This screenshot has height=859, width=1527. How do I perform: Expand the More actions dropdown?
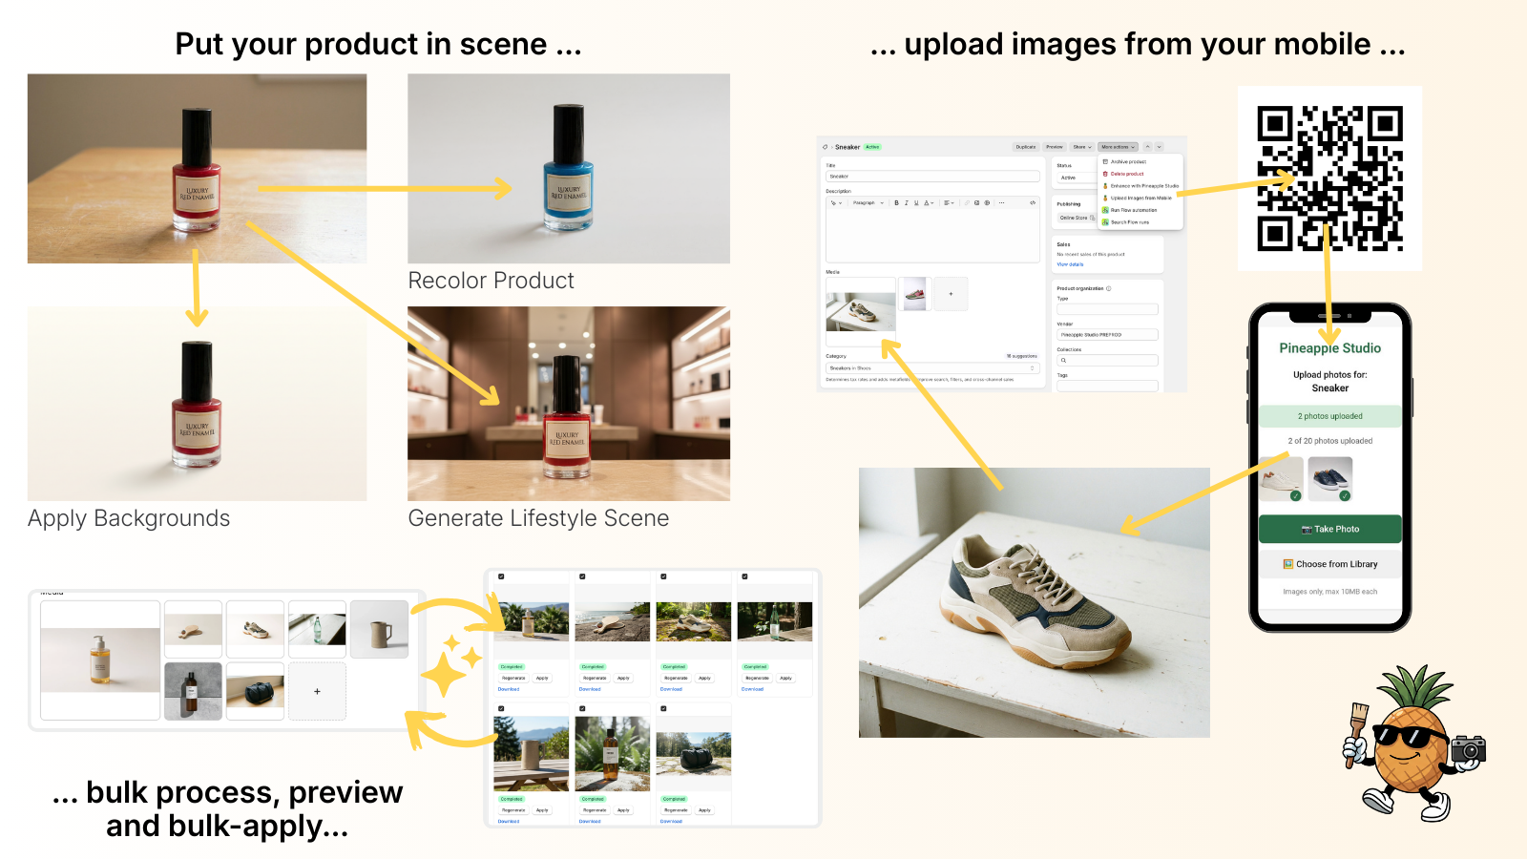click(1118, 147)
